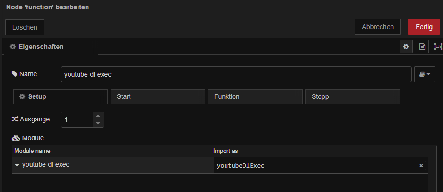Open the node appearance icon

coord(437,47)
